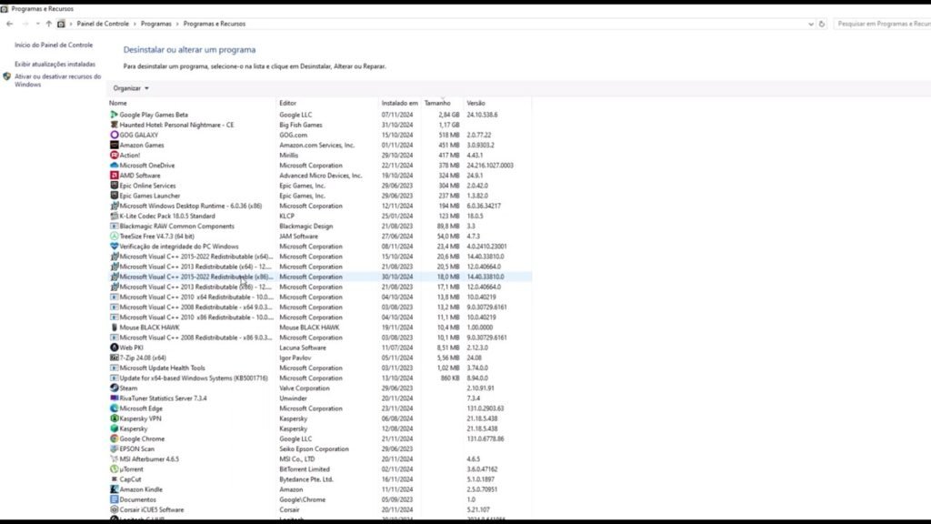This screenshot has width=931, height=524.
Task: Click the TreeSize Free icon
Action: point(114,236)
